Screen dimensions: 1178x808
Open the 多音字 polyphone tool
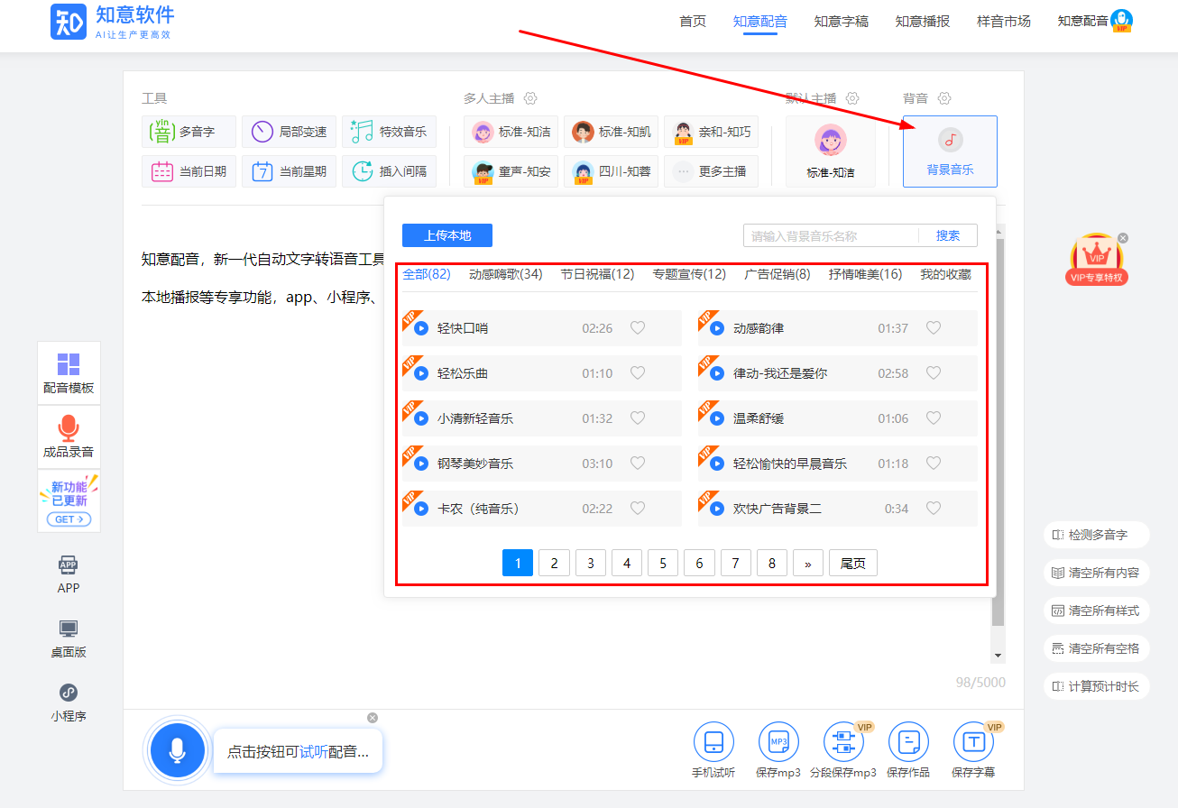(x=189, y=132)
